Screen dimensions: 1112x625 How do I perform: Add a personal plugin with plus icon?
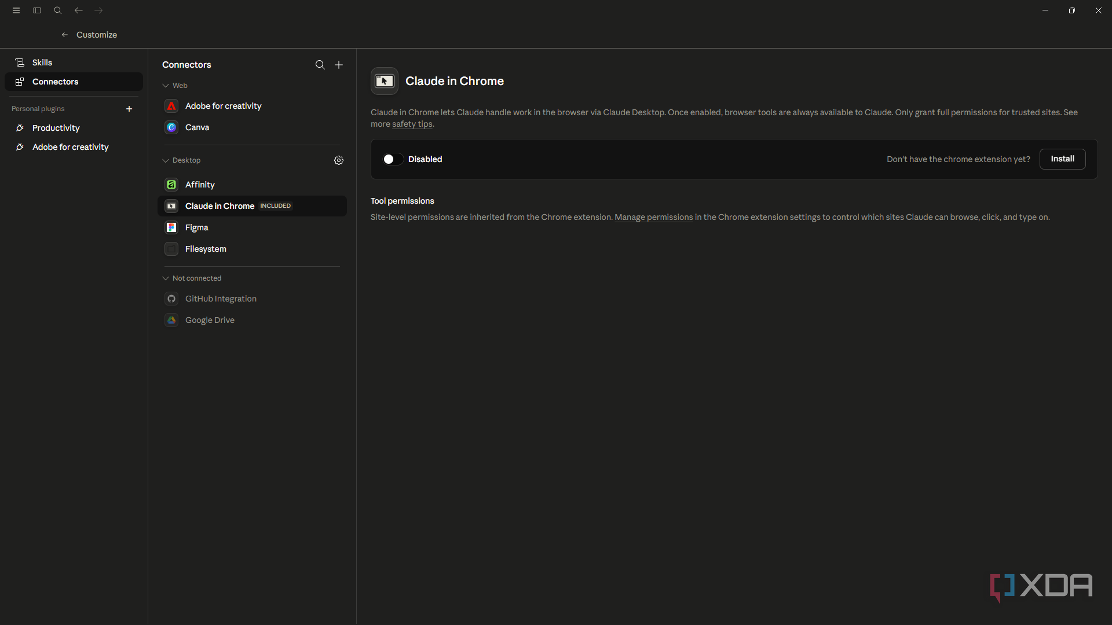129,109
